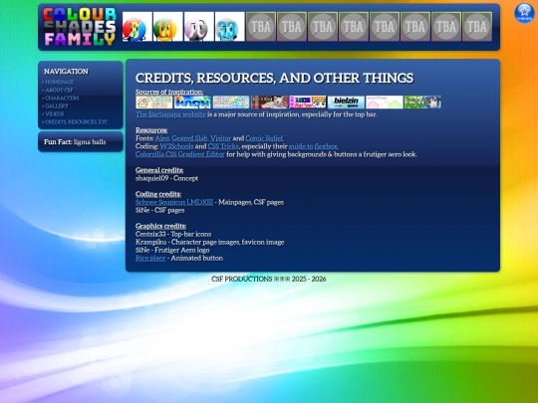The image size is (538, 403).
Task: Open Colorzilla CSS Gradient Editor link
Action: 180,154
